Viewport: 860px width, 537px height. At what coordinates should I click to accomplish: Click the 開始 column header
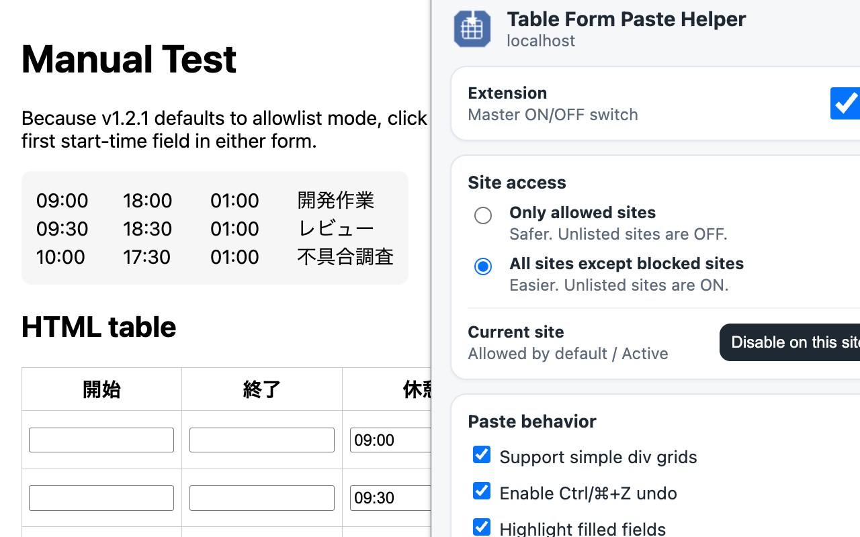point(101,389)
